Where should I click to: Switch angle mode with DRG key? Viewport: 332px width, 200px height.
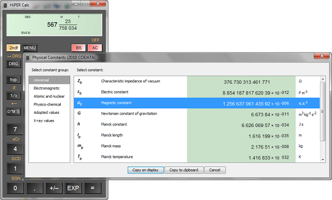tap(13, 64)
